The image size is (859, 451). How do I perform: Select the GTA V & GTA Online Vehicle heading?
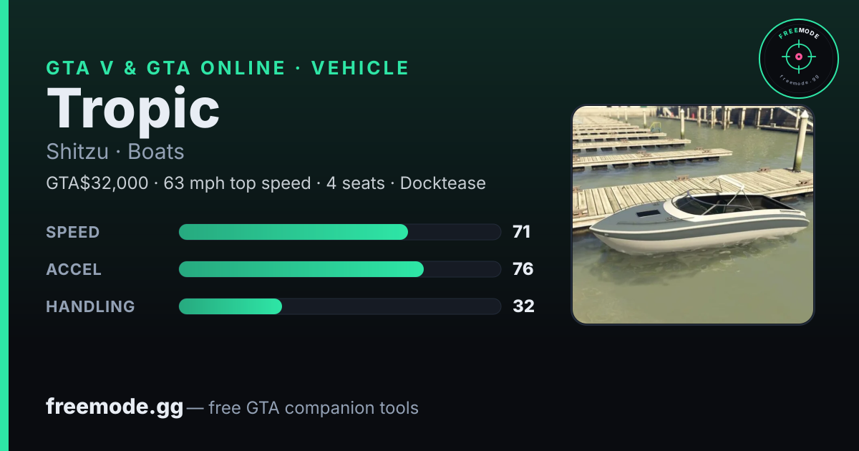tap(228, 68)
